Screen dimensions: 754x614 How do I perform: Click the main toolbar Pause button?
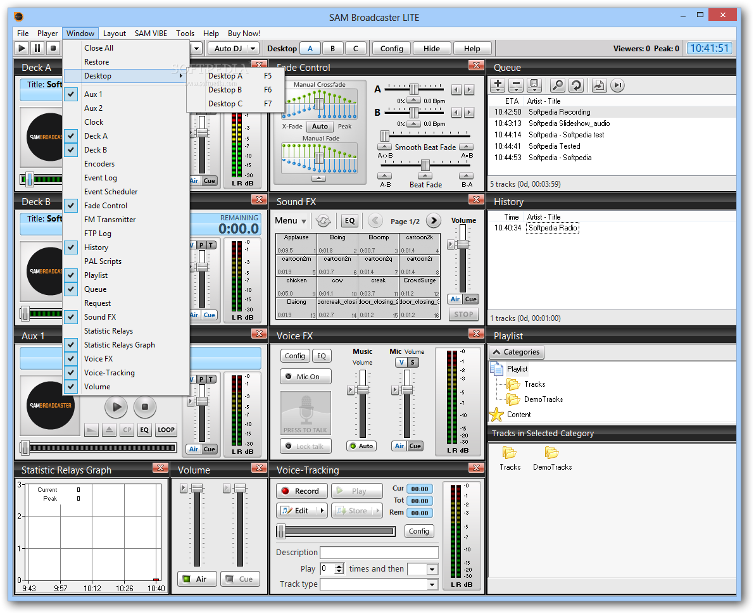point(37,48)
